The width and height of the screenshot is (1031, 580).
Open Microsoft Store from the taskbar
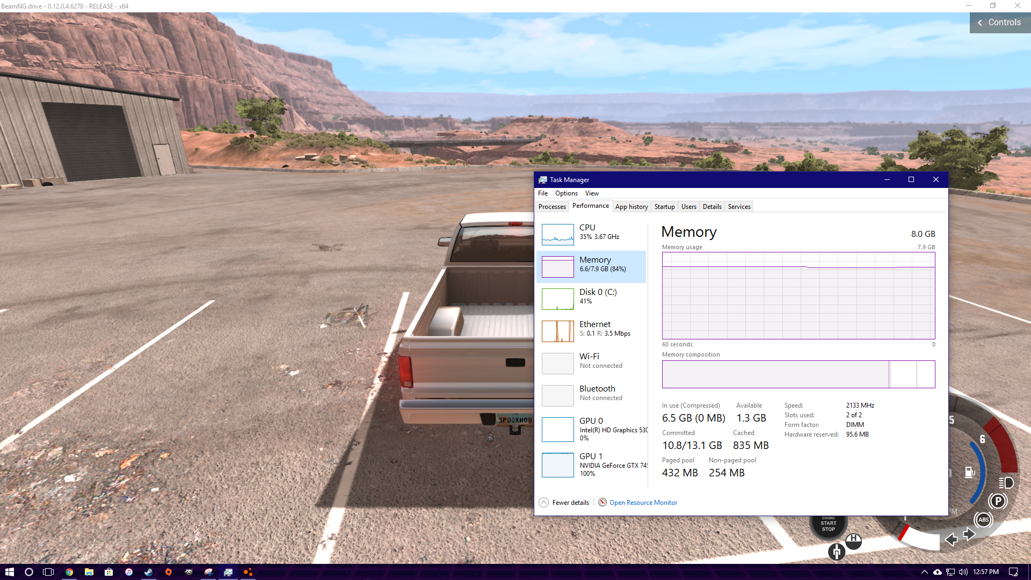(x=109, y=572)
